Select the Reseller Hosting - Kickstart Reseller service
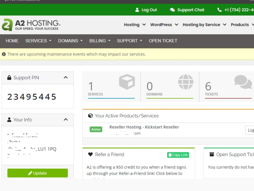This screenshot has width=254, height=191. (x=144, y=127)
